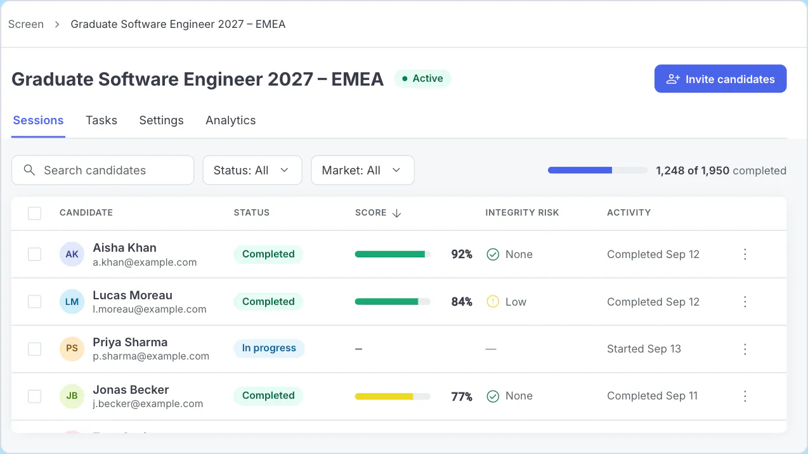Click Aisha Khan's 92% score bar
Image resolution: width=808 pixels, height=454 pixels.
coord(393,254)
